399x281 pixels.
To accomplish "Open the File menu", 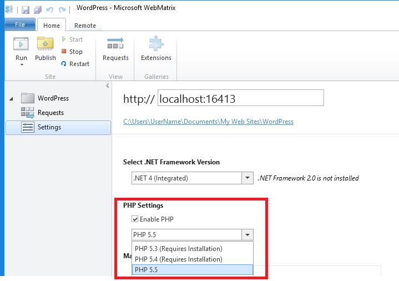I will 20,24.
